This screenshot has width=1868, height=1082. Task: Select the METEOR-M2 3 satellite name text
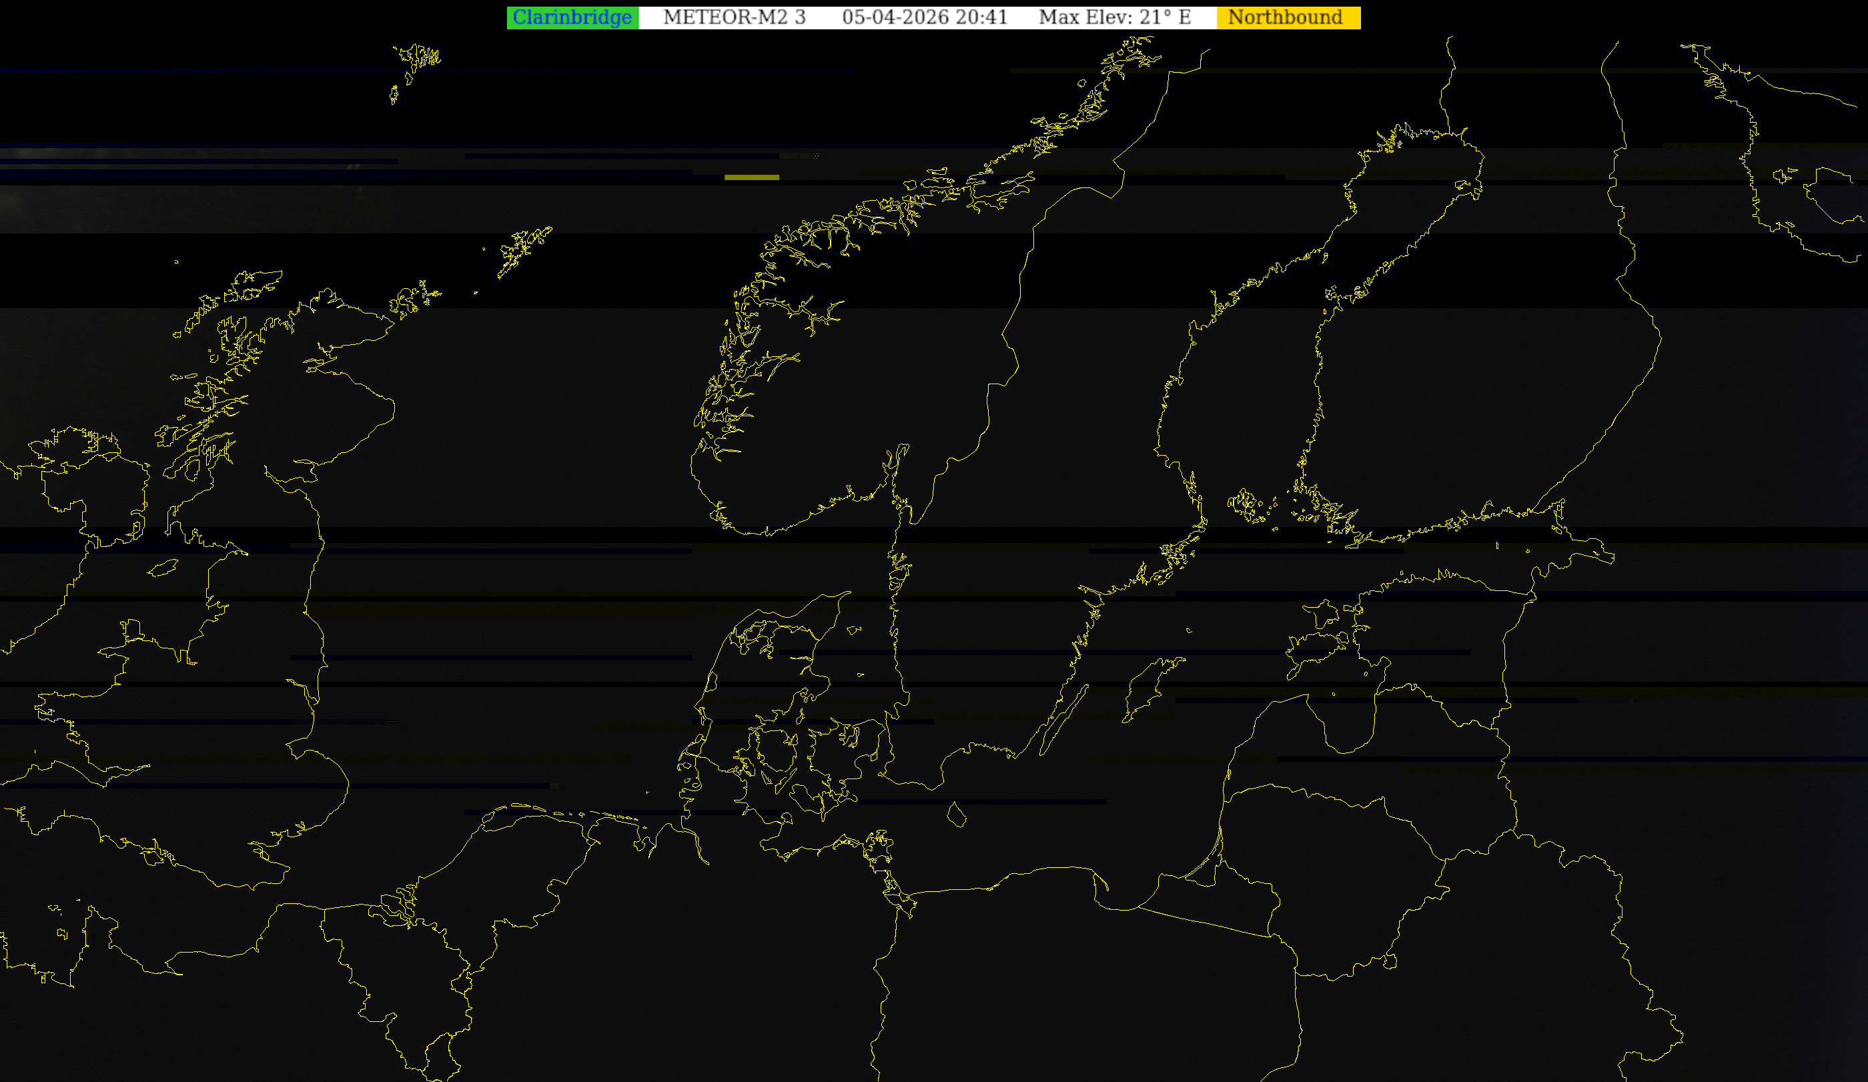click(734, 18)
